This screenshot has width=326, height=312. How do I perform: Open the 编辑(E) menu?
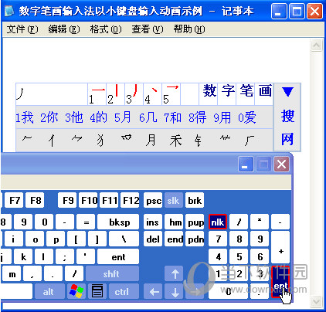(x=64, y=29)
